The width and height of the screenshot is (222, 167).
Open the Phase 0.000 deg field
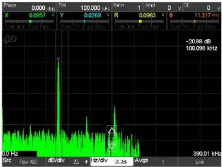(x=29, y=7)
